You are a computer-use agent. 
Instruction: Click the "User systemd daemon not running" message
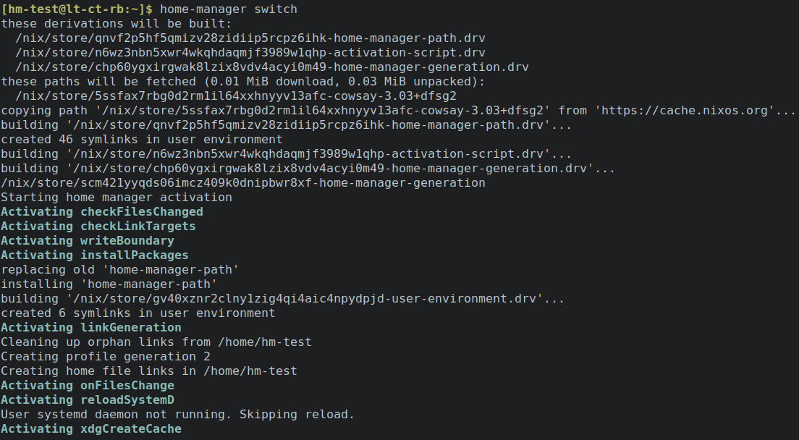(x=178, y=415)
